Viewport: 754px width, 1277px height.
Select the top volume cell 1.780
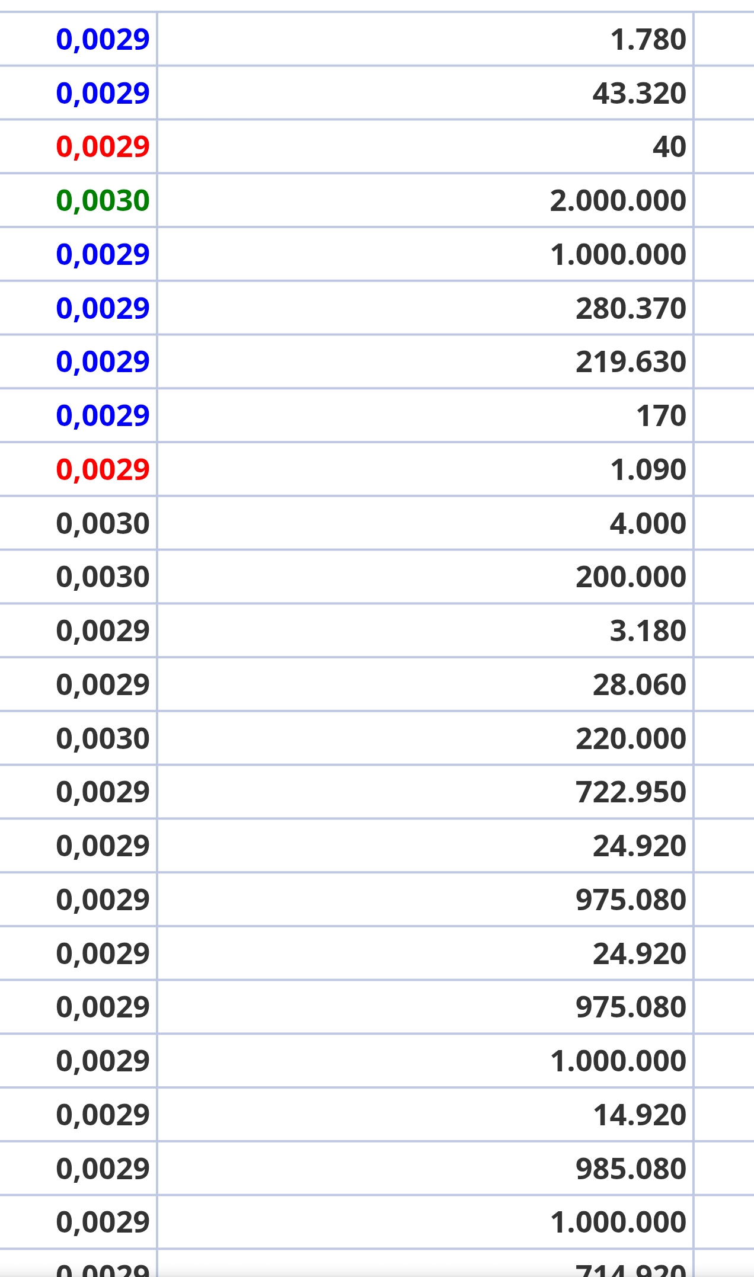648,39
